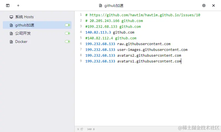This screenshot has width=221, height=132.
Task: Select Docker entry in the sidebar
Action: tap(37, 42)
